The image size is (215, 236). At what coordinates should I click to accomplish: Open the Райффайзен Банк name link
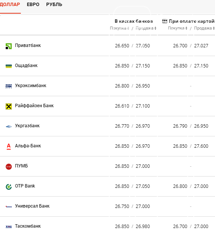(34, 106)
